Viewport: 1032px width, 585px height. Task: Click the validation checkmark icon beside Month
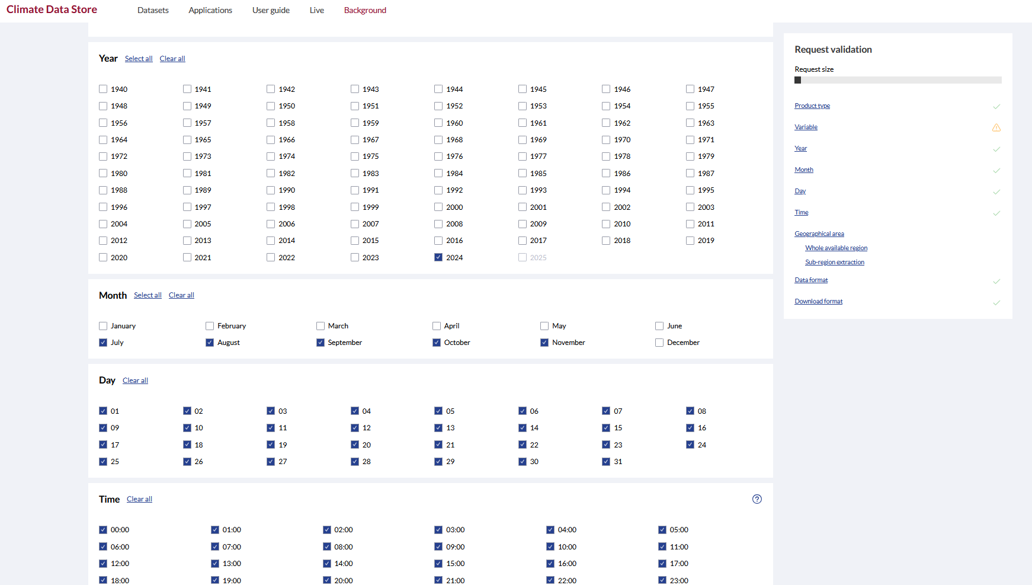point(996,171)
